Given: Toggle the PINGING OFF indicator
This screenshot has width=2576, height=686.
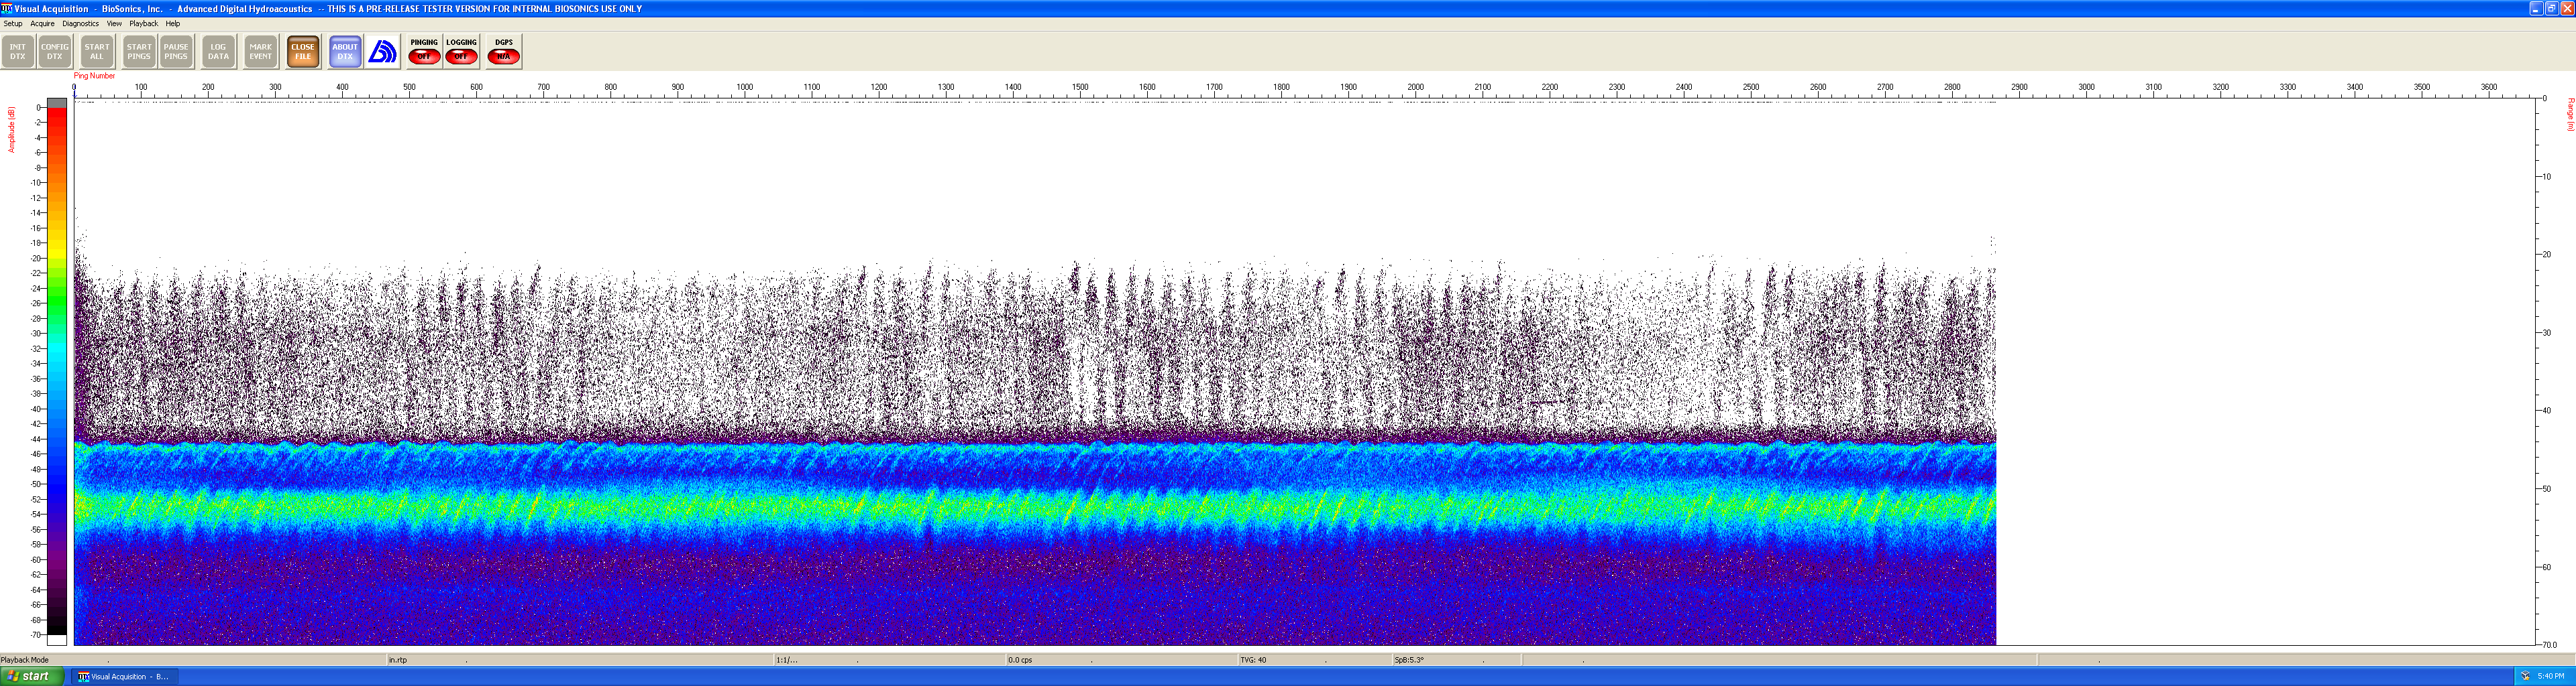Looking at the screenshot, I should tap(424, 52).
